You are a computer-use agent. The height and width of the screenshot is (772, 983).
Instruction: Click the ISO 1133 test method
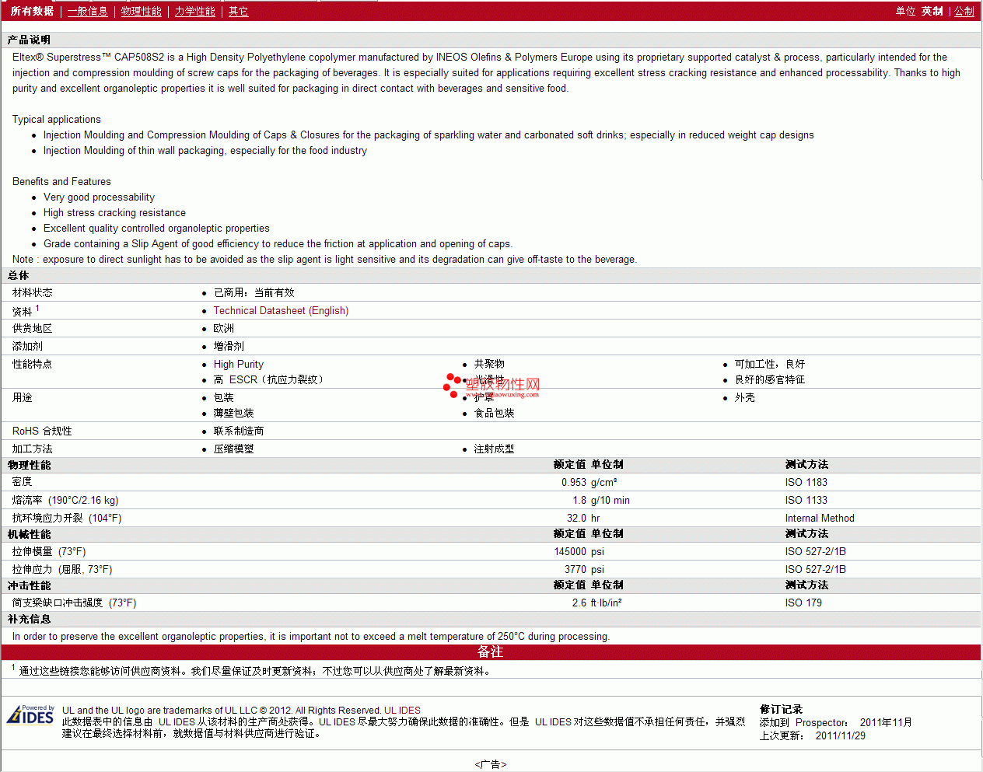coord(806,500)
